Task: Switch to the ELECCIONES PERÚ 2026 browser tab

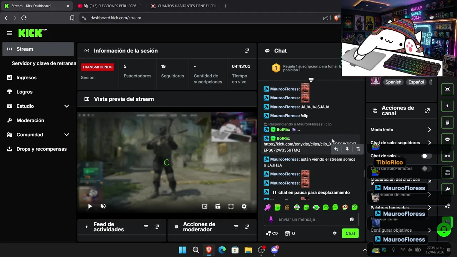Action: [110, 6]
